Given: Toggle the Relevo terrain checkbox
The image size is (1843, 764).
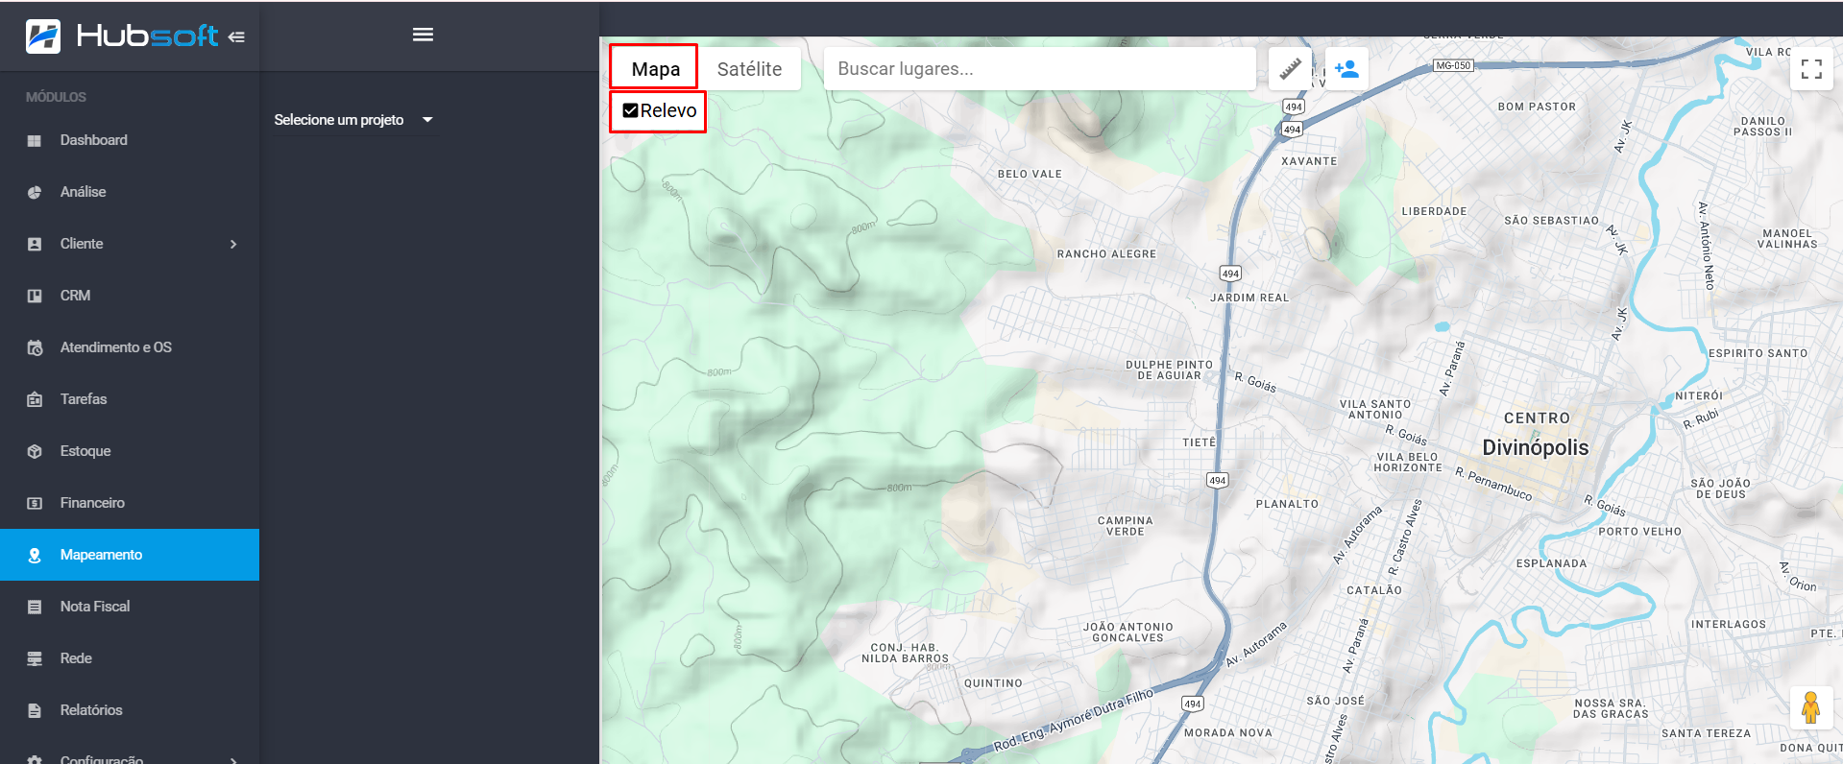Looking at the screenshot, I should pos(630,111).
